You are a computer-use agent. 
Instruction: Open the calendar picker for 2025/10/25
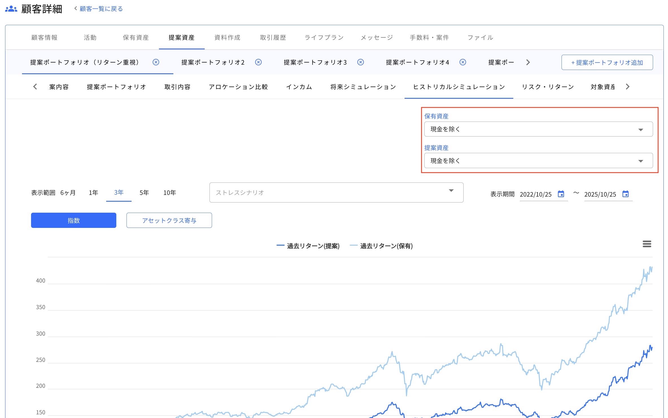[626, 194]
